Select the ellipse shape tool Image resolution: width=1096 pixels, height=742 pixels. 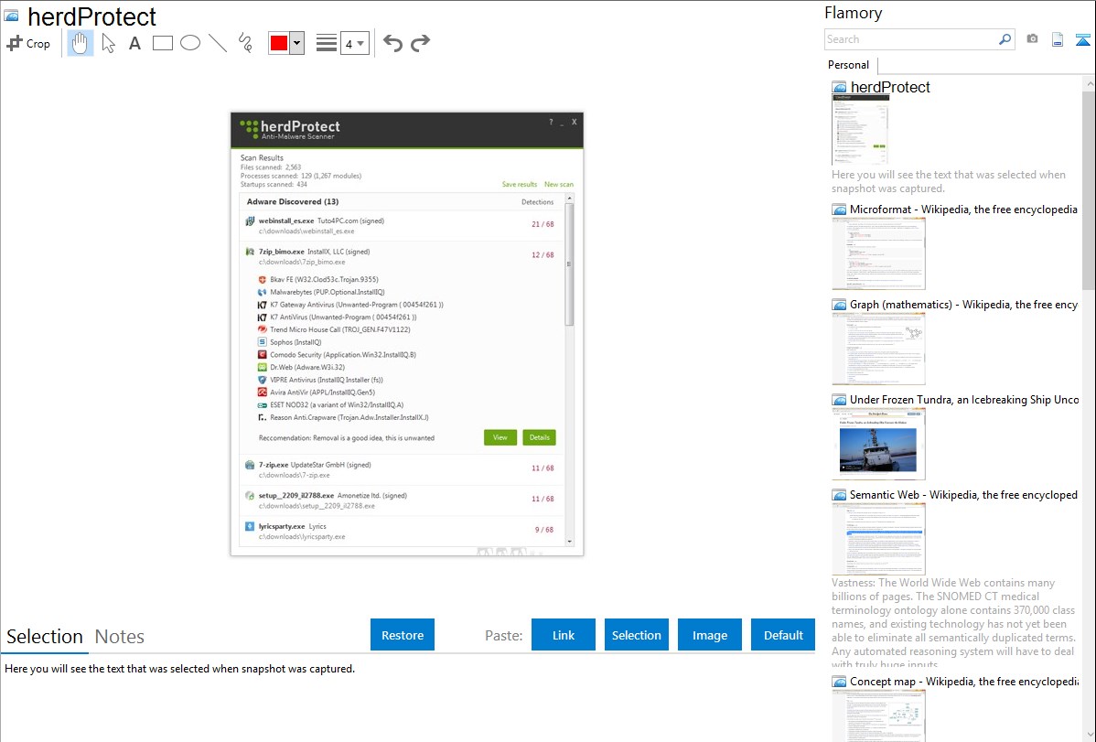(190, 43)
